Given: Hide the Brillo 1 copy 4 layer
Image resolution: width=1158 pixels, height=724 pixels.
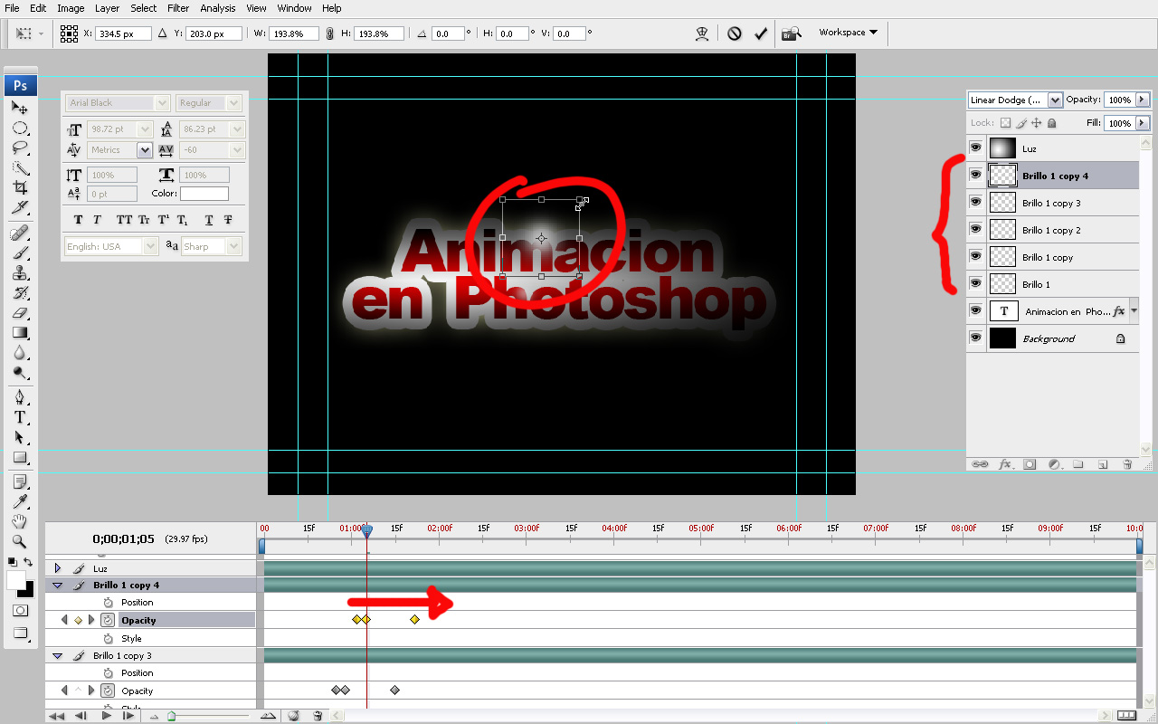Looking at the screenshot, I should (976, 175).
